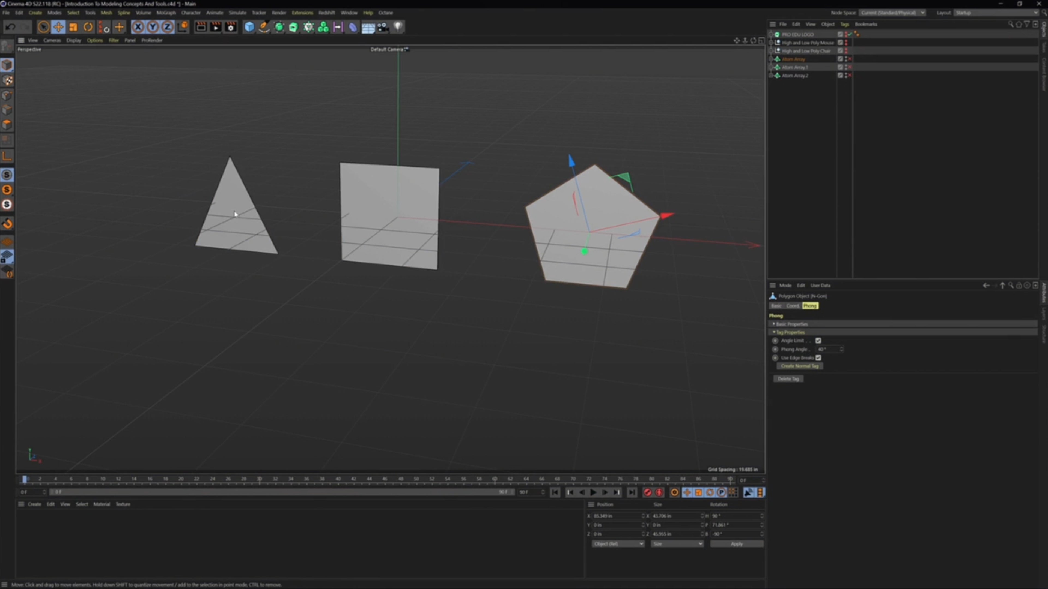Toggle Angle Limit checkbox

point(818,341)
